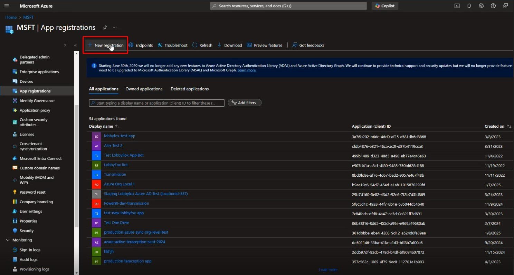
Task: Open Test LobbyFox App Bot
Action: [x=124, y=155]
